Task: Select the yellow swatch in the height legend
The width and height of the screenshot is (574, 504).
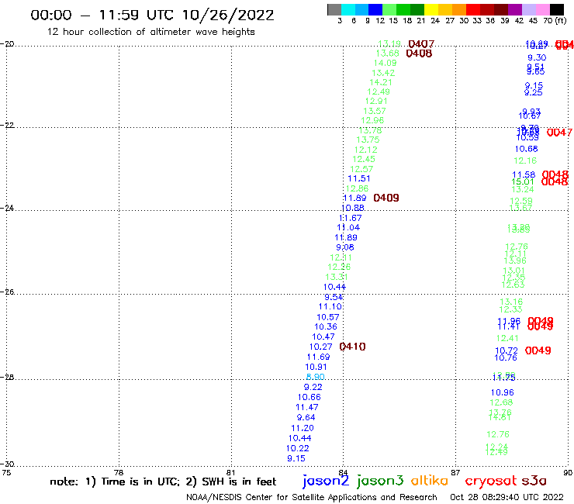Action: coord(431,9)
